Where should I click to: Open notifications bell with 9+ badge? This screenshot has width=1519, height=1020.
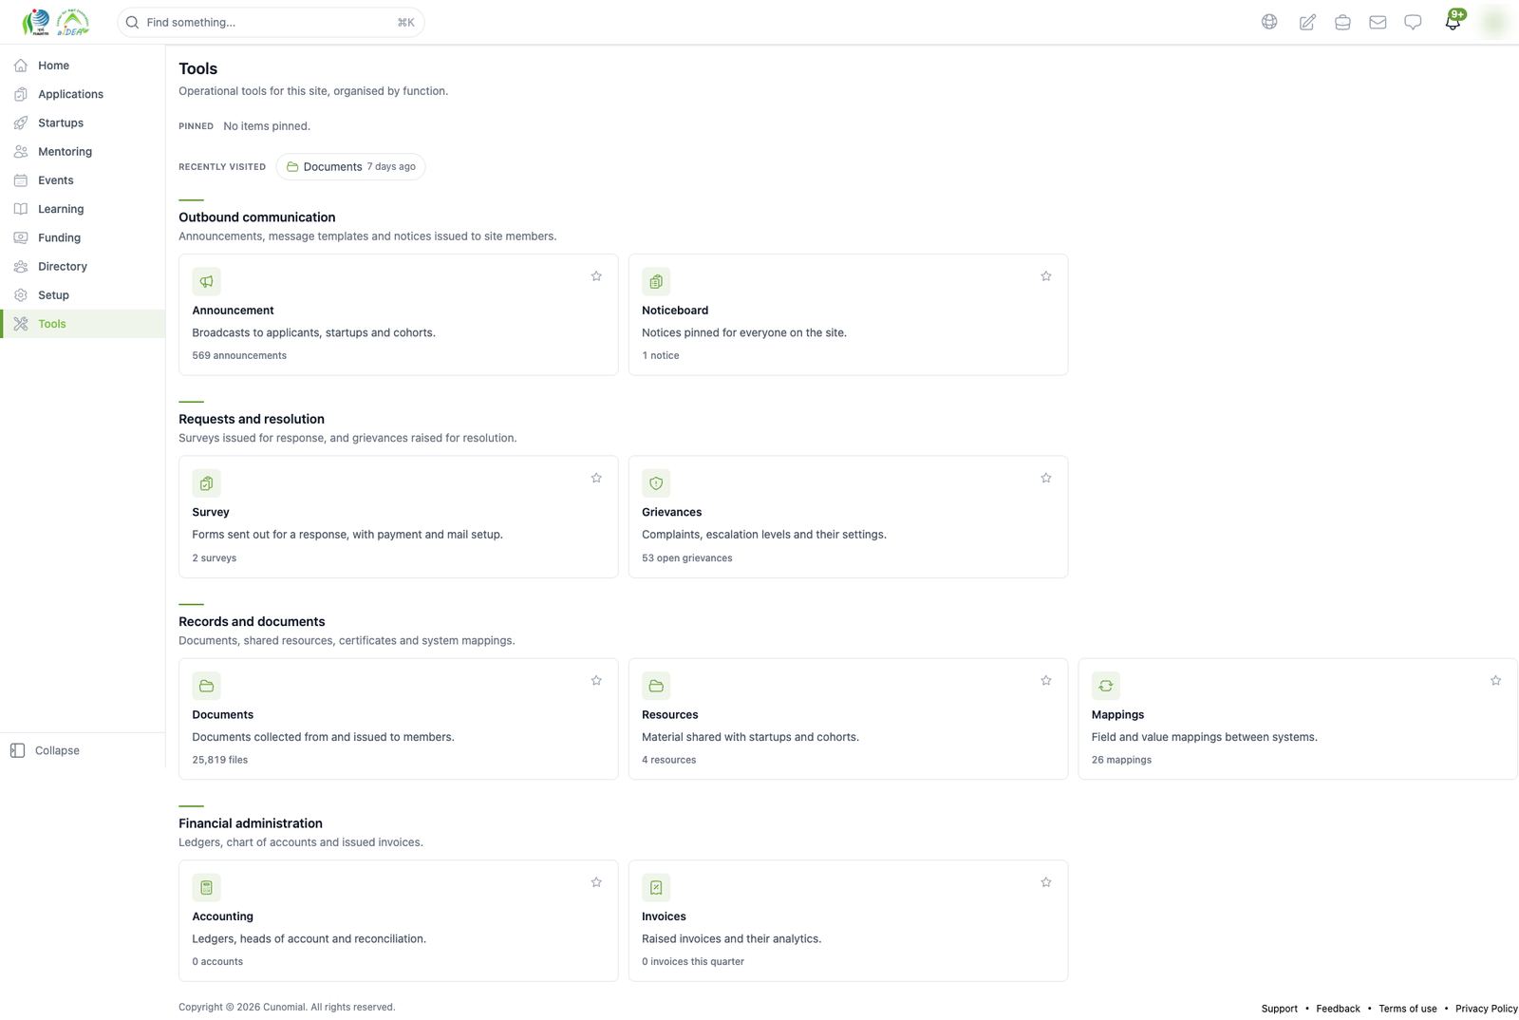click(1453, 21)
